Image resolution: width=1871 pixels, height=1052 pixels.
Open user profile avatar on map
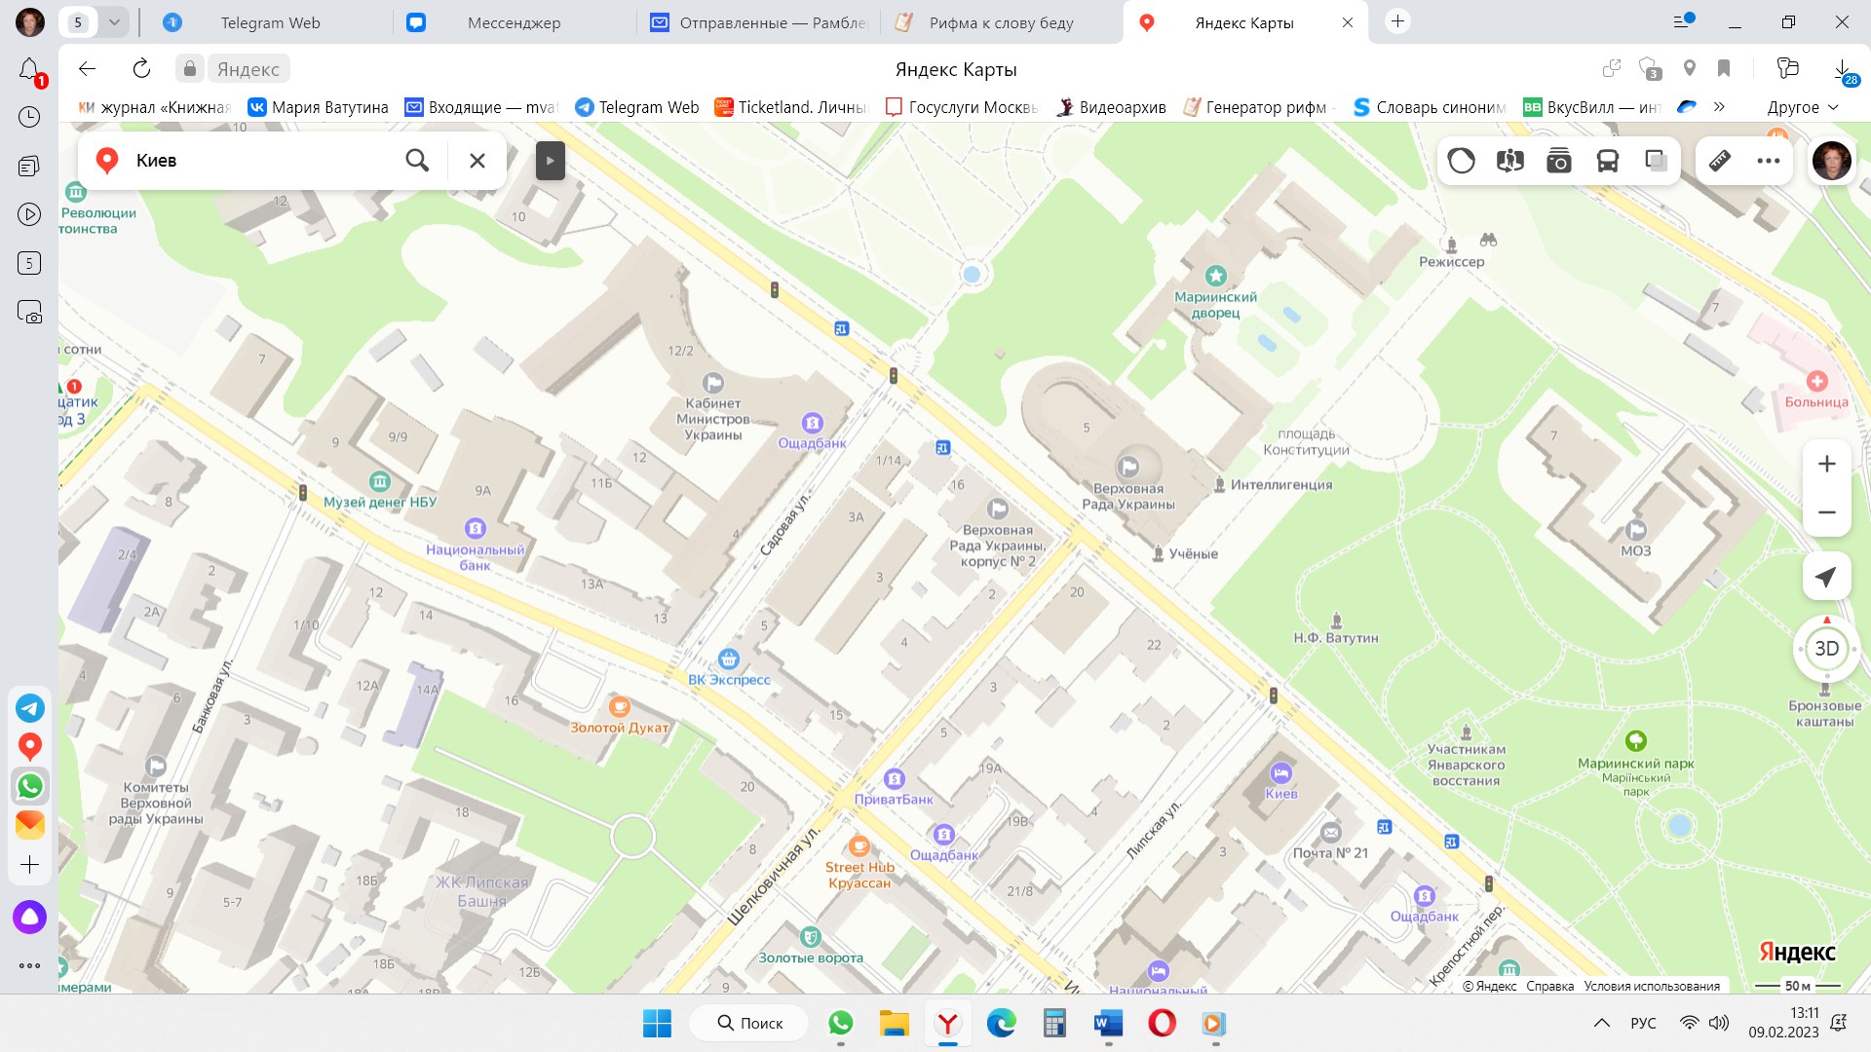click(x=1831, y=161)
